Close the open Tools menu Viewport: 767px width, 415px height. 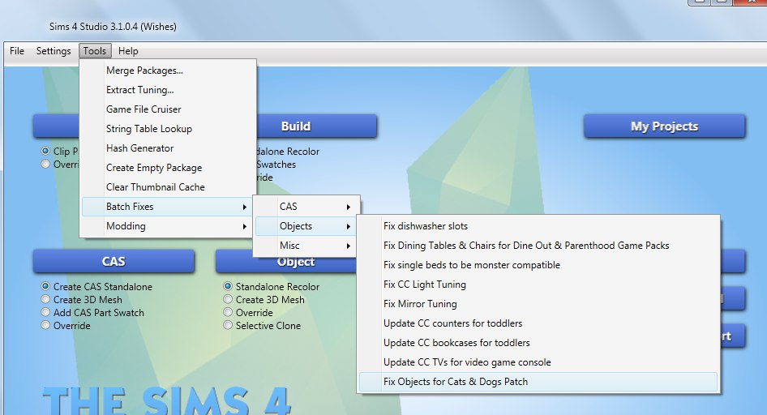(95, 51)
